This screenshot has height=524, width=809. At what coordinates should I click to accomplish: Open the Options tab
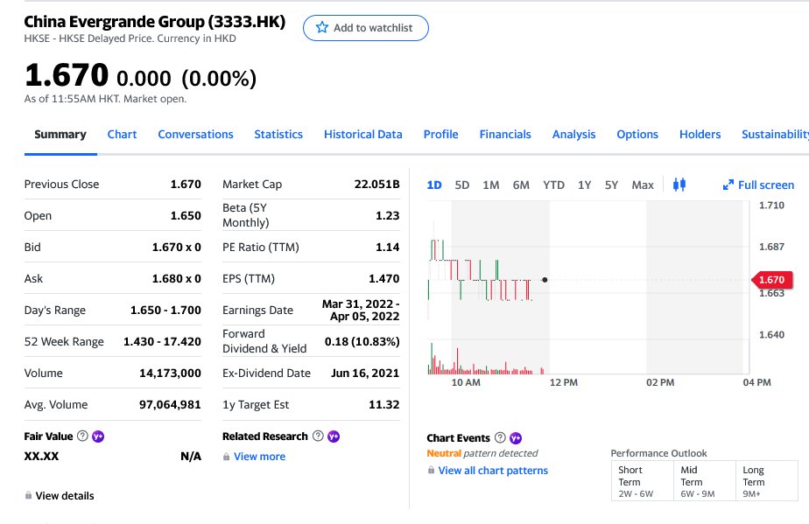[x=637, y=135]
